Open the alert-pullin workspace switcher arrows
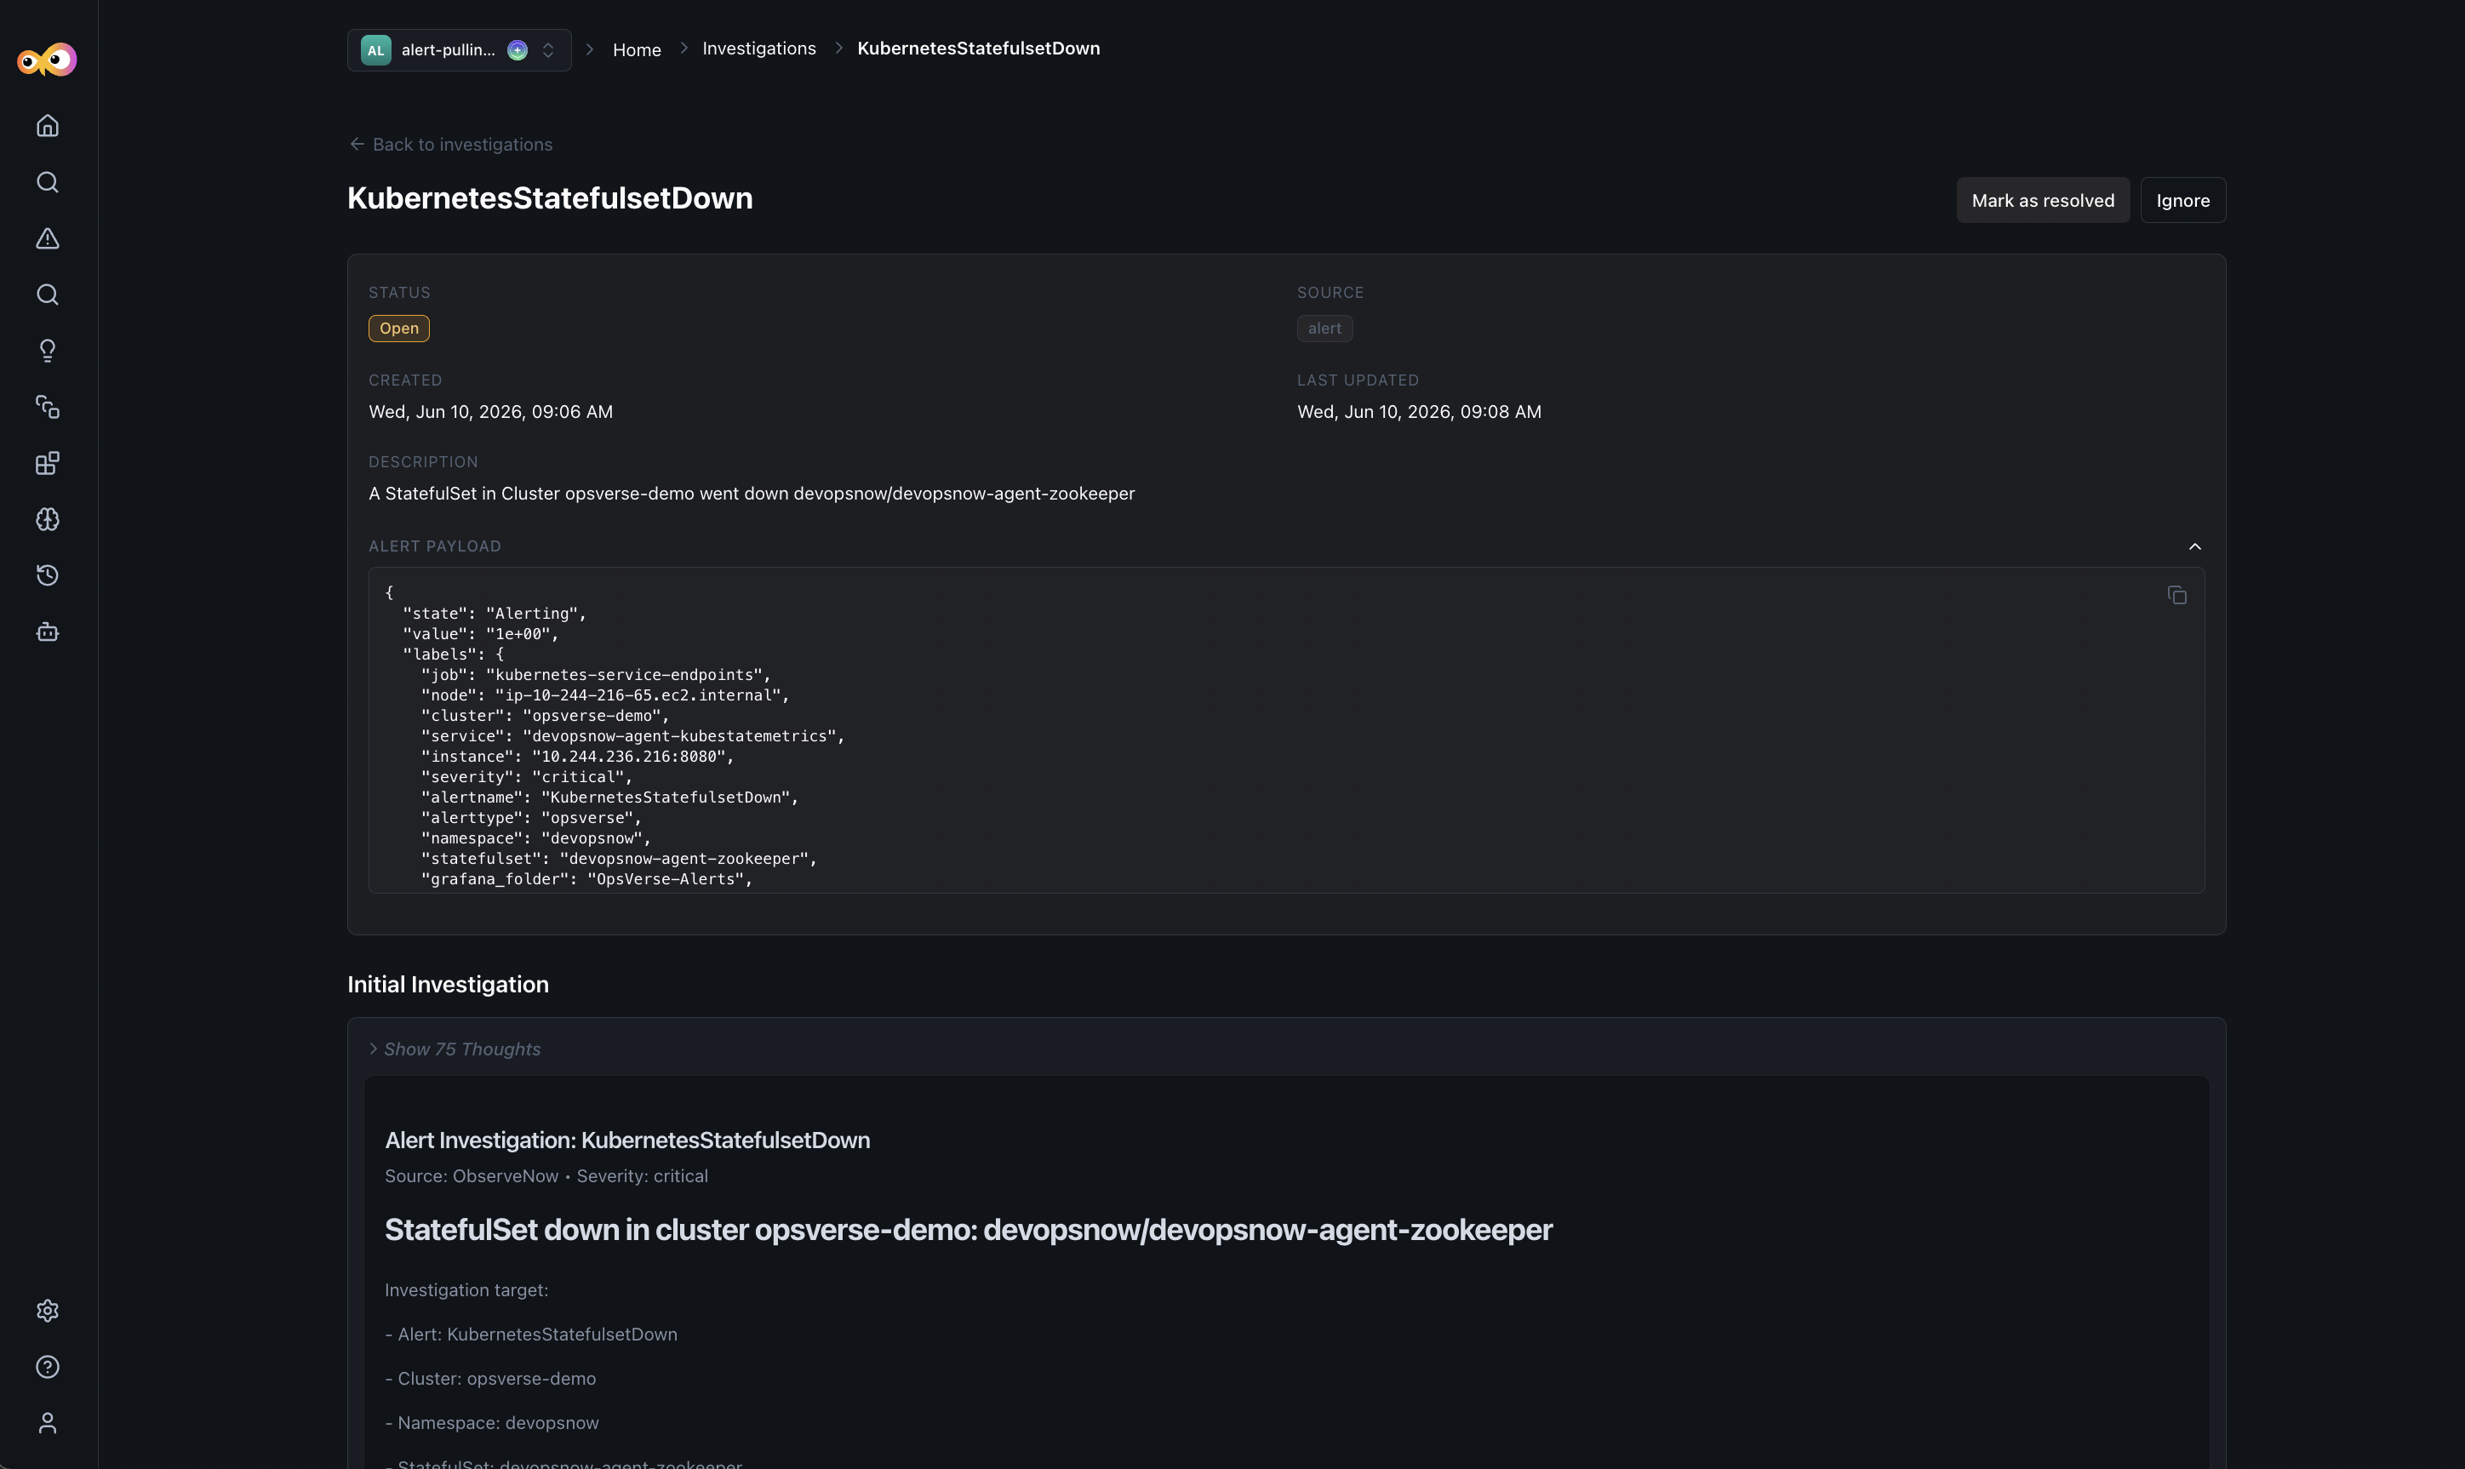Image resolution: width=2465 pixels, height=1469 pixels. click(548, 50)
